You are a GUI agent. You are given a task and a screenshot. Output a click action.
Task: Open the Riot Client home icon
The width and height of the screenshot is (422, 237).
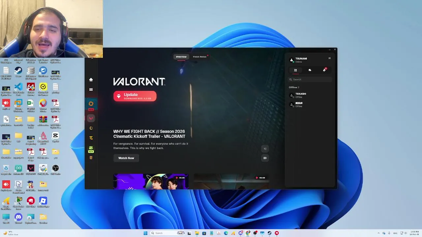pyautogui.click(x=91, y=80)
